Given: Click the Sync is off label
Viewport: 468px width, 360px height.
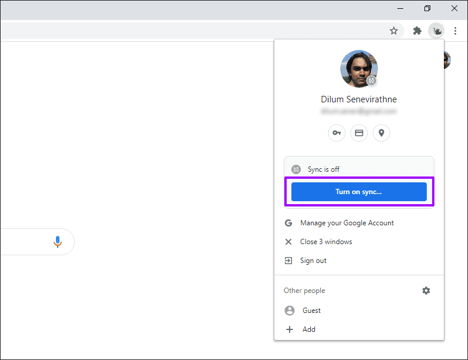Looking at the screenshot, I should coord(324,169).
